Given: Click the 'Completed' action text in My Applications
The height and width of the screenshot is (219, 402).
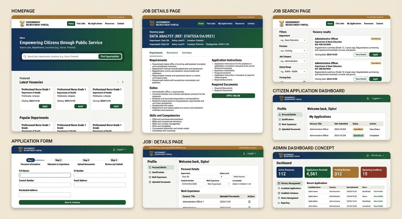Looking at the screenshot, I should click(x=374, y=135).
